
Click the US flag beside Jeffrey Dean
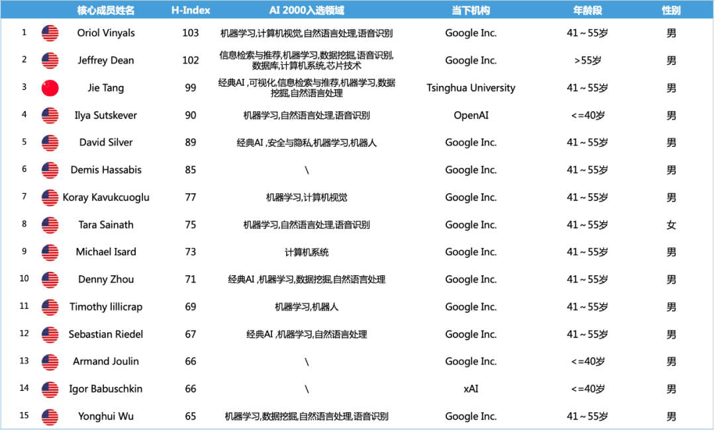50,61
